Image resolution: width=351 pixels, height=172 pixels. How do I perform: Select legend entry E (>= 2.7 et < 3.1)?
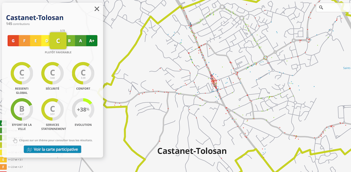pos(4,160)
